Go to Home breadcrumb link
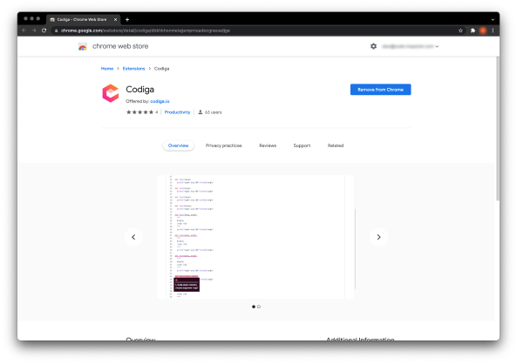This screenshot has height=364, width=517. pos(107,69)
